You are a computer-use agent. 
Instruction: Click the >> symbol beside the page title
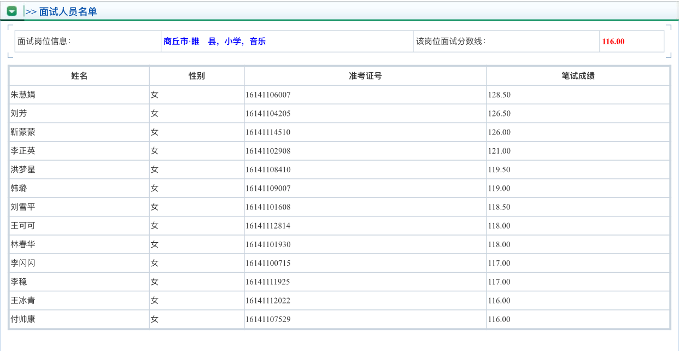[x=30, y=11]
